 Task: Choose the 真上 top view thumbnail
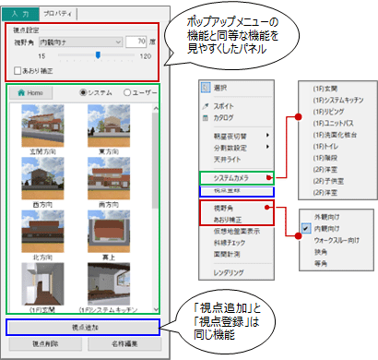(109, 232)
